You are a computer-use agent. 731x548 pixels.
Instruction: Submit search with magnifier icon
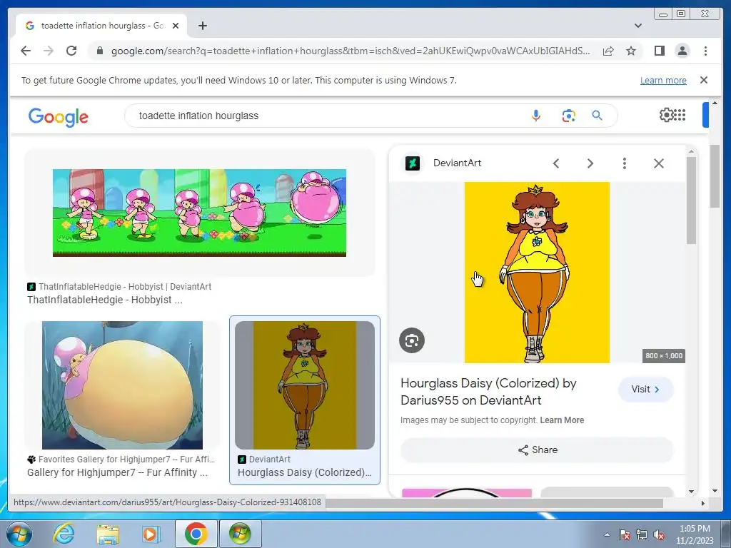[598, 116]
